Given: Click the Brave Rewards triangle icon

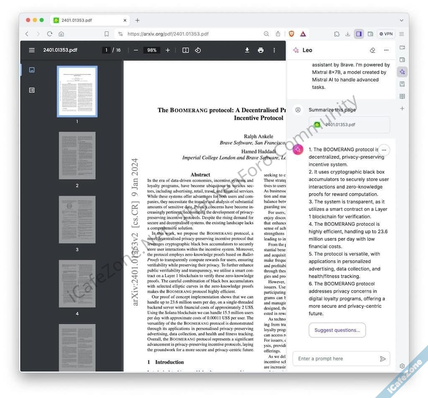Looking at the screenshot, I should pos(303,34).
